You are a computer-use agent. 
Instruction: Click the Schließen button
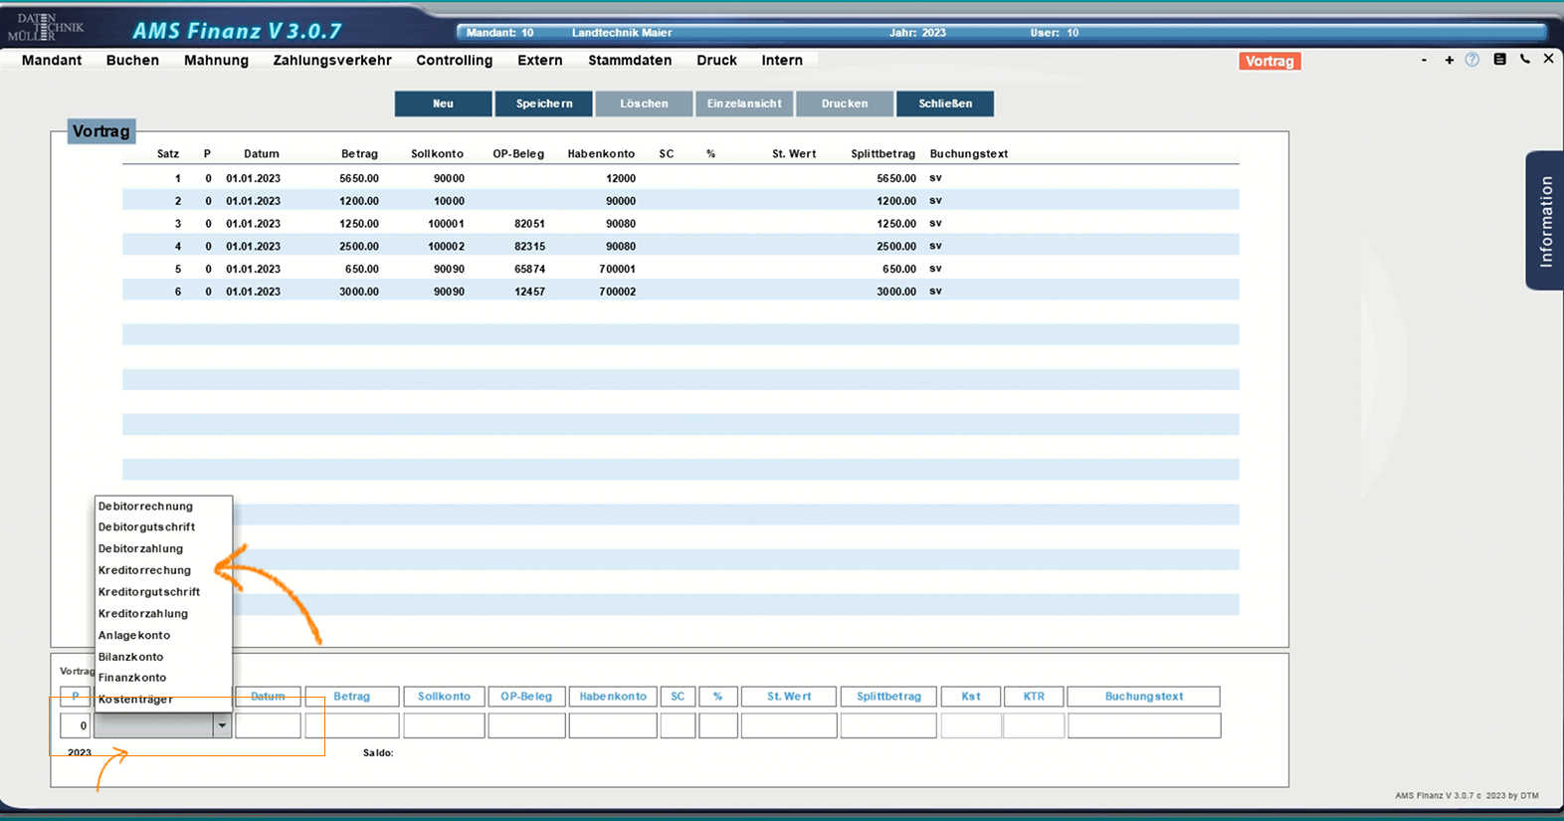coord(945,103)
